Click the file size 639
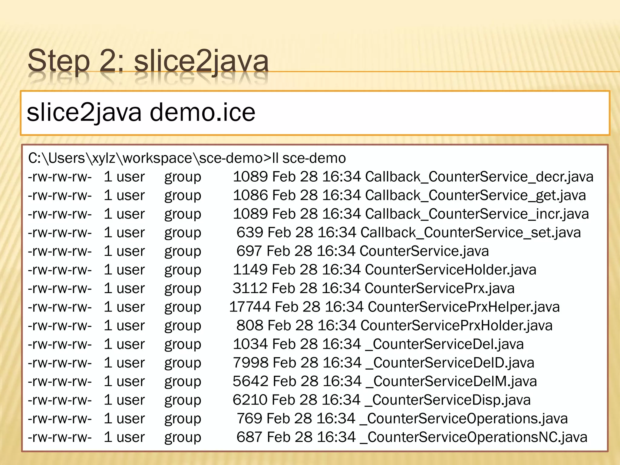This screenshot has height=465, width=620. tap(250, 233)
